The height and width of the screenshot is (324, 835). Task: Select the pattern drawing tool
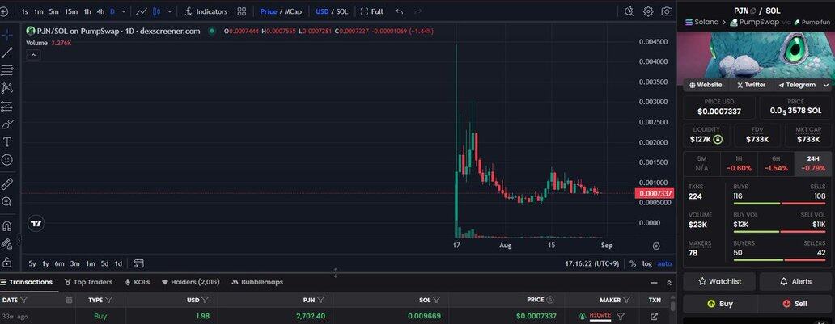7,88
